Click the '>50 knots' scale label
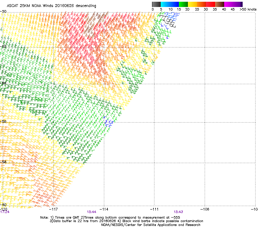Screen dimensions: 258x227 click(x=248, y=9)
